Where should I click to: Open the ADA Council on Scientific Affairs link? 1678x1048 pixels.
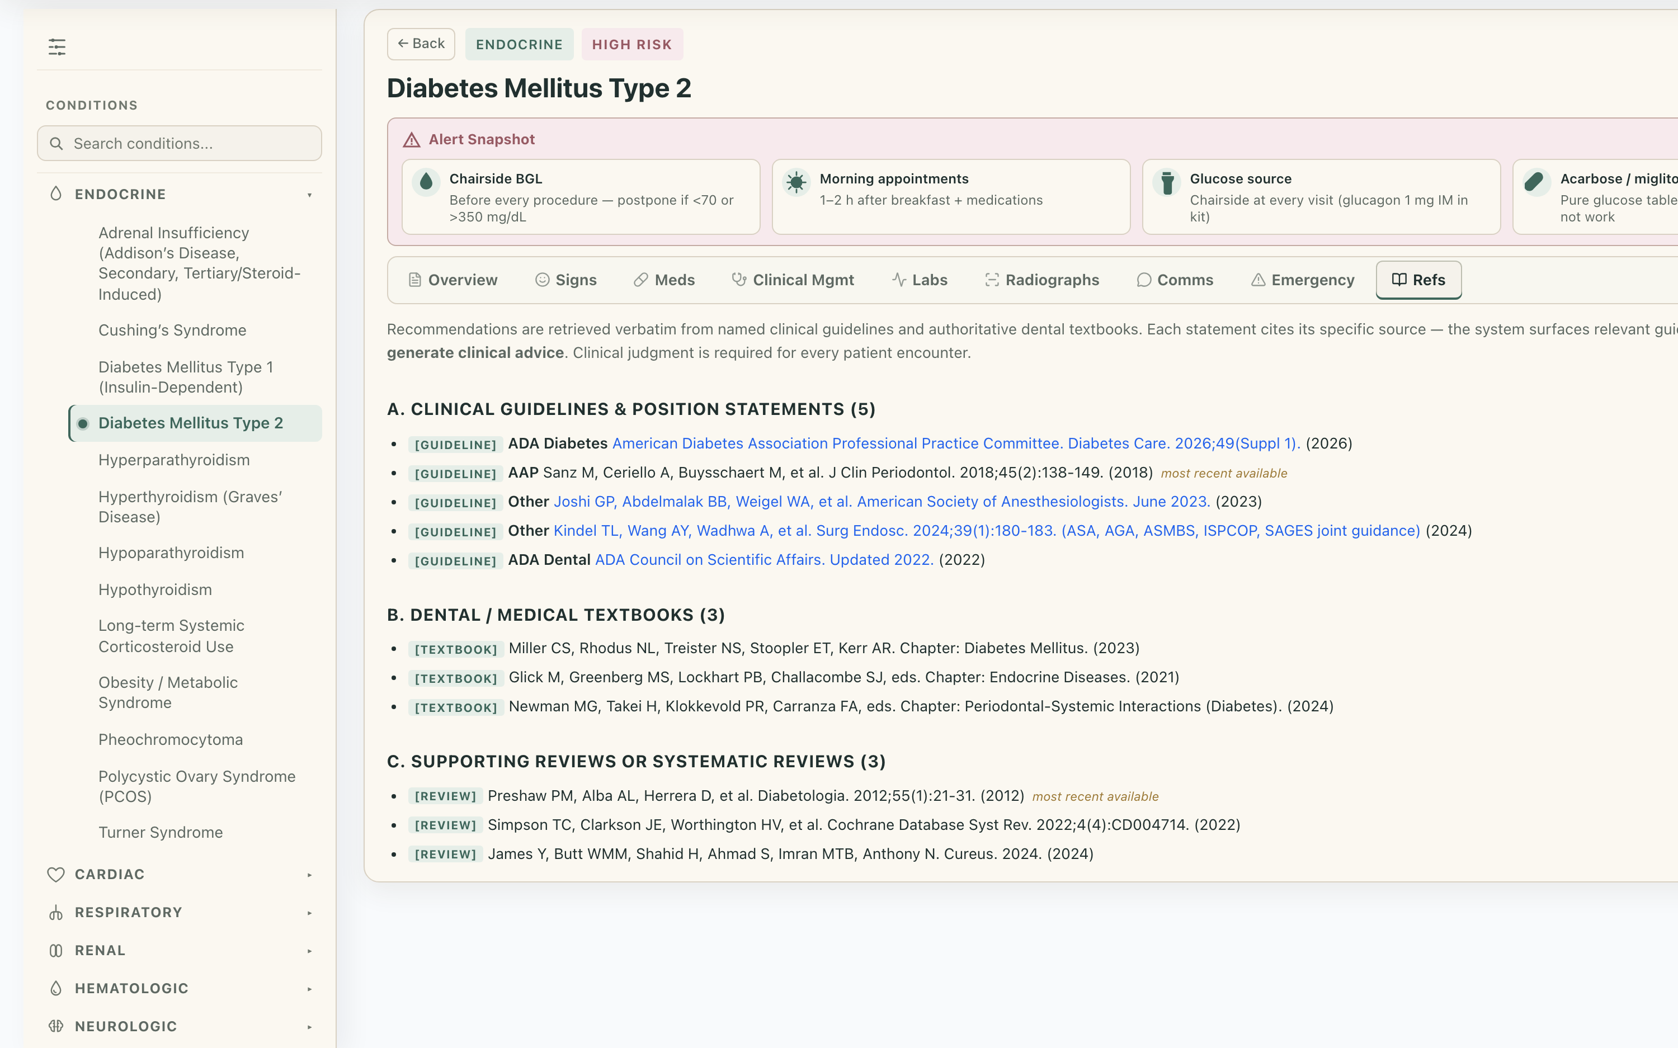[x=764, y=560]
